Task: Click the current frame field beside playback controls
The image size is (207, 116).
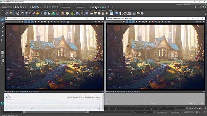Action: tap(181, 108)
